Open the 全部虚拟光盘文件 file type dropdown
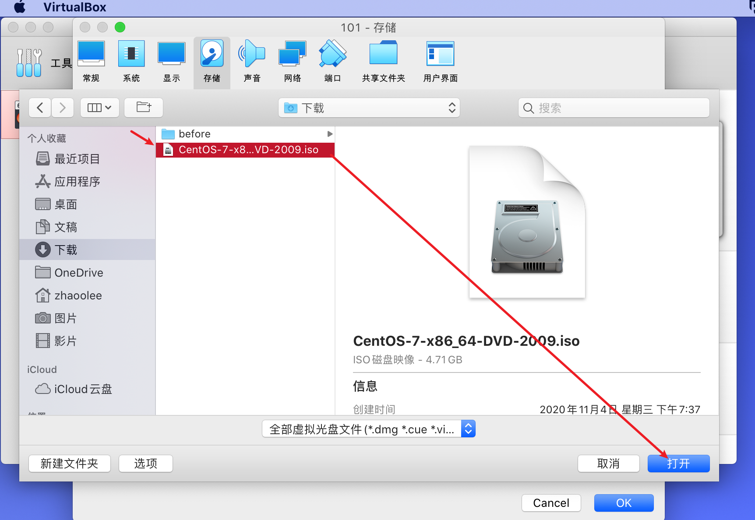 click(x=369, y=429)
